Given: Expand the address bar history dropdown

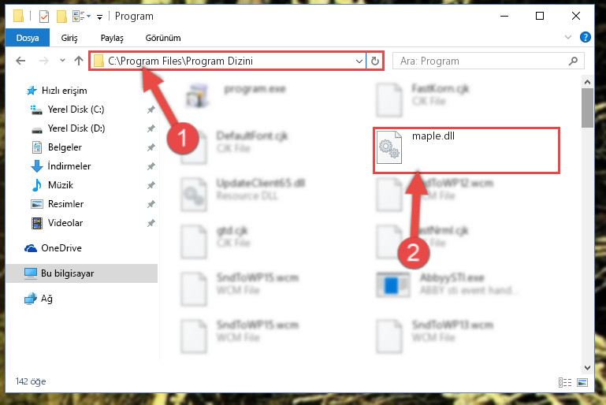Looking at the screenshot, I should click(359, 61).
